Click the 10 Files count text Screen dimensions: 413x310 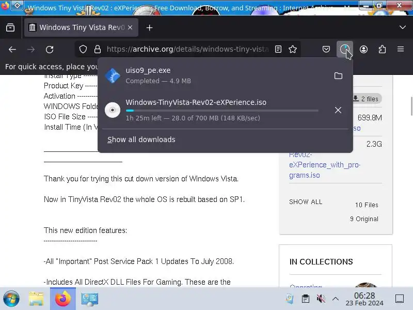tap(367, 205)
